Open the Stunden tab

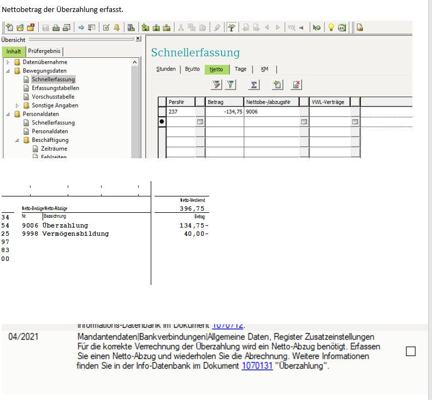coord(166,69)
